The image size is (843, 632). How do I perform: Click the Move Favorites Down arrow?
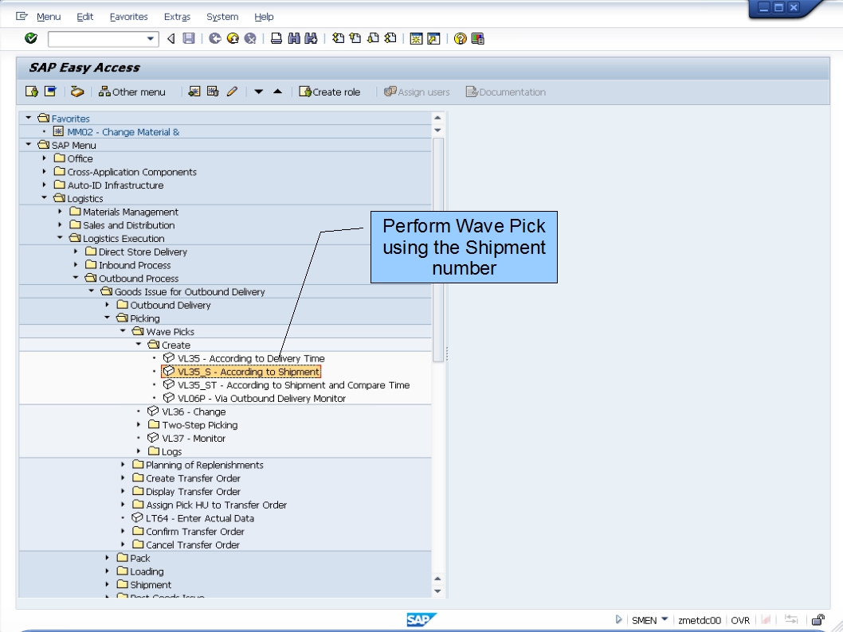259,92
